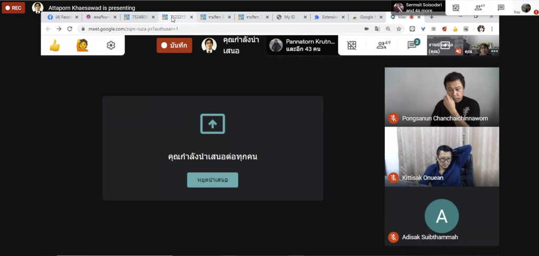Click the grid layout icon in inner toolbar
This screenshot has height=256, width=539.
(352, 46)
